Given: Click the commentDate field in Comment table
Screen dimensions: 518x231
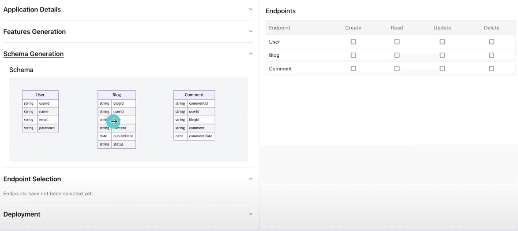Looking at the screenshot, I should tap(201, 136).
